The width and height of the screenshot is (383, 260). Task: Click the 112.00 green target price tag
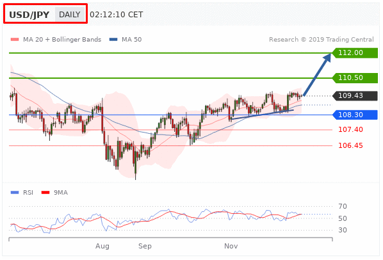(x=355, y=53)
